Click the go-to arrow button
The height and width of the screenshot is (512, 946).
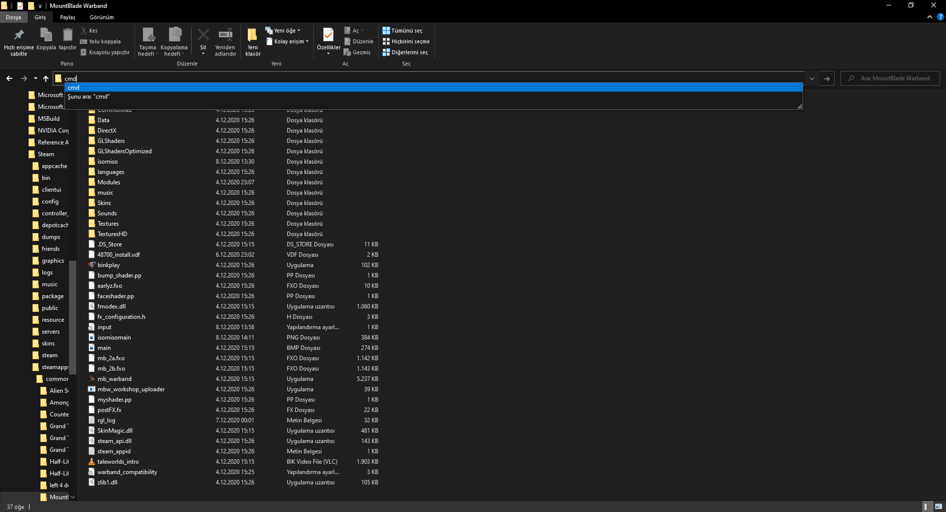pos(827,78)
